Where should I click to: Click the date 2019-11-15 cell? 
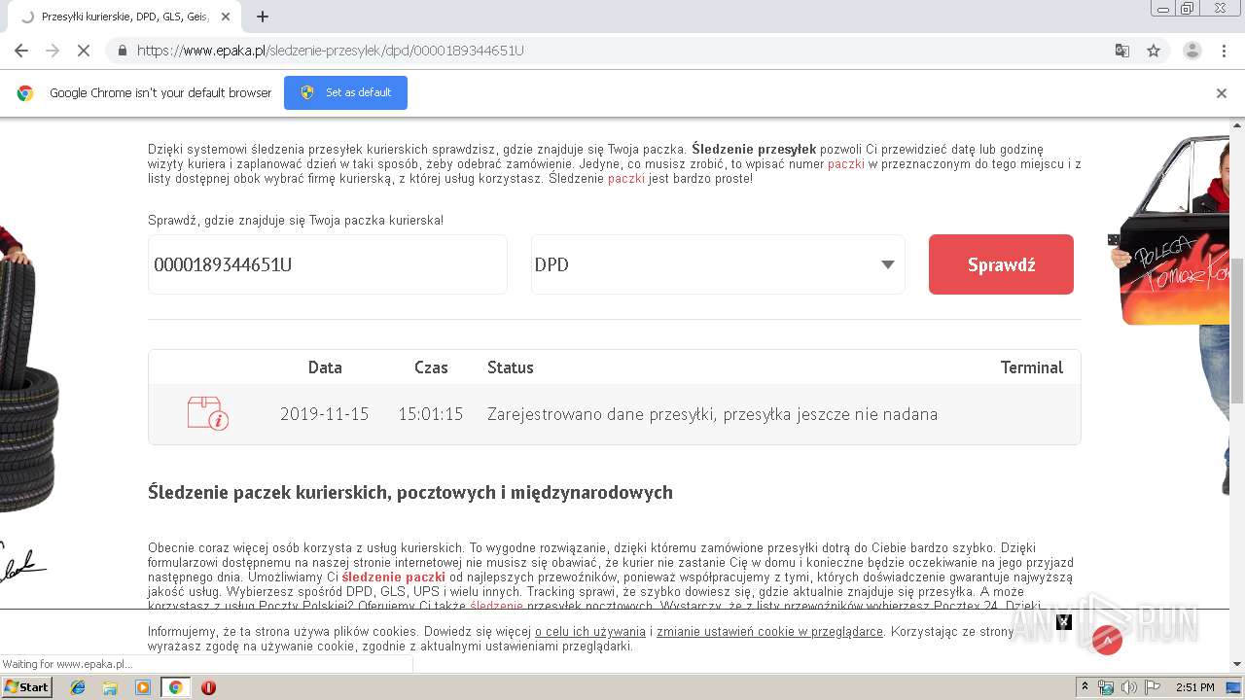[325, 414]
